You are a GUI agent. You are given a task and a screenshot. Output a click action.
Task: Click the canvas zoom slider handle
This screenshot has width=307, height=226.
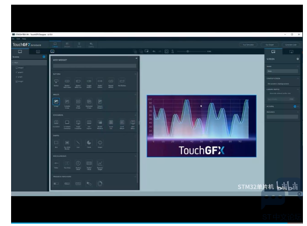point(187,51)
